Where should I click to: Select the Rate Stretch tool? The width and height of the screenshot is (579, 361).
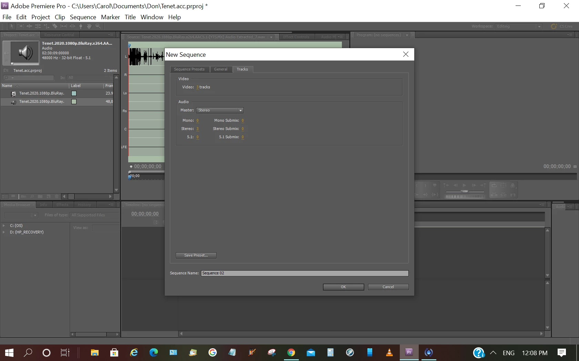point(47,26)
